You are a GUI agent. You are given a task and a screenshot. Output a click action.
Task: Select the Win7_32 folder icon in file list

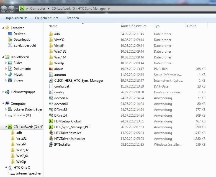tap(51, 51)
